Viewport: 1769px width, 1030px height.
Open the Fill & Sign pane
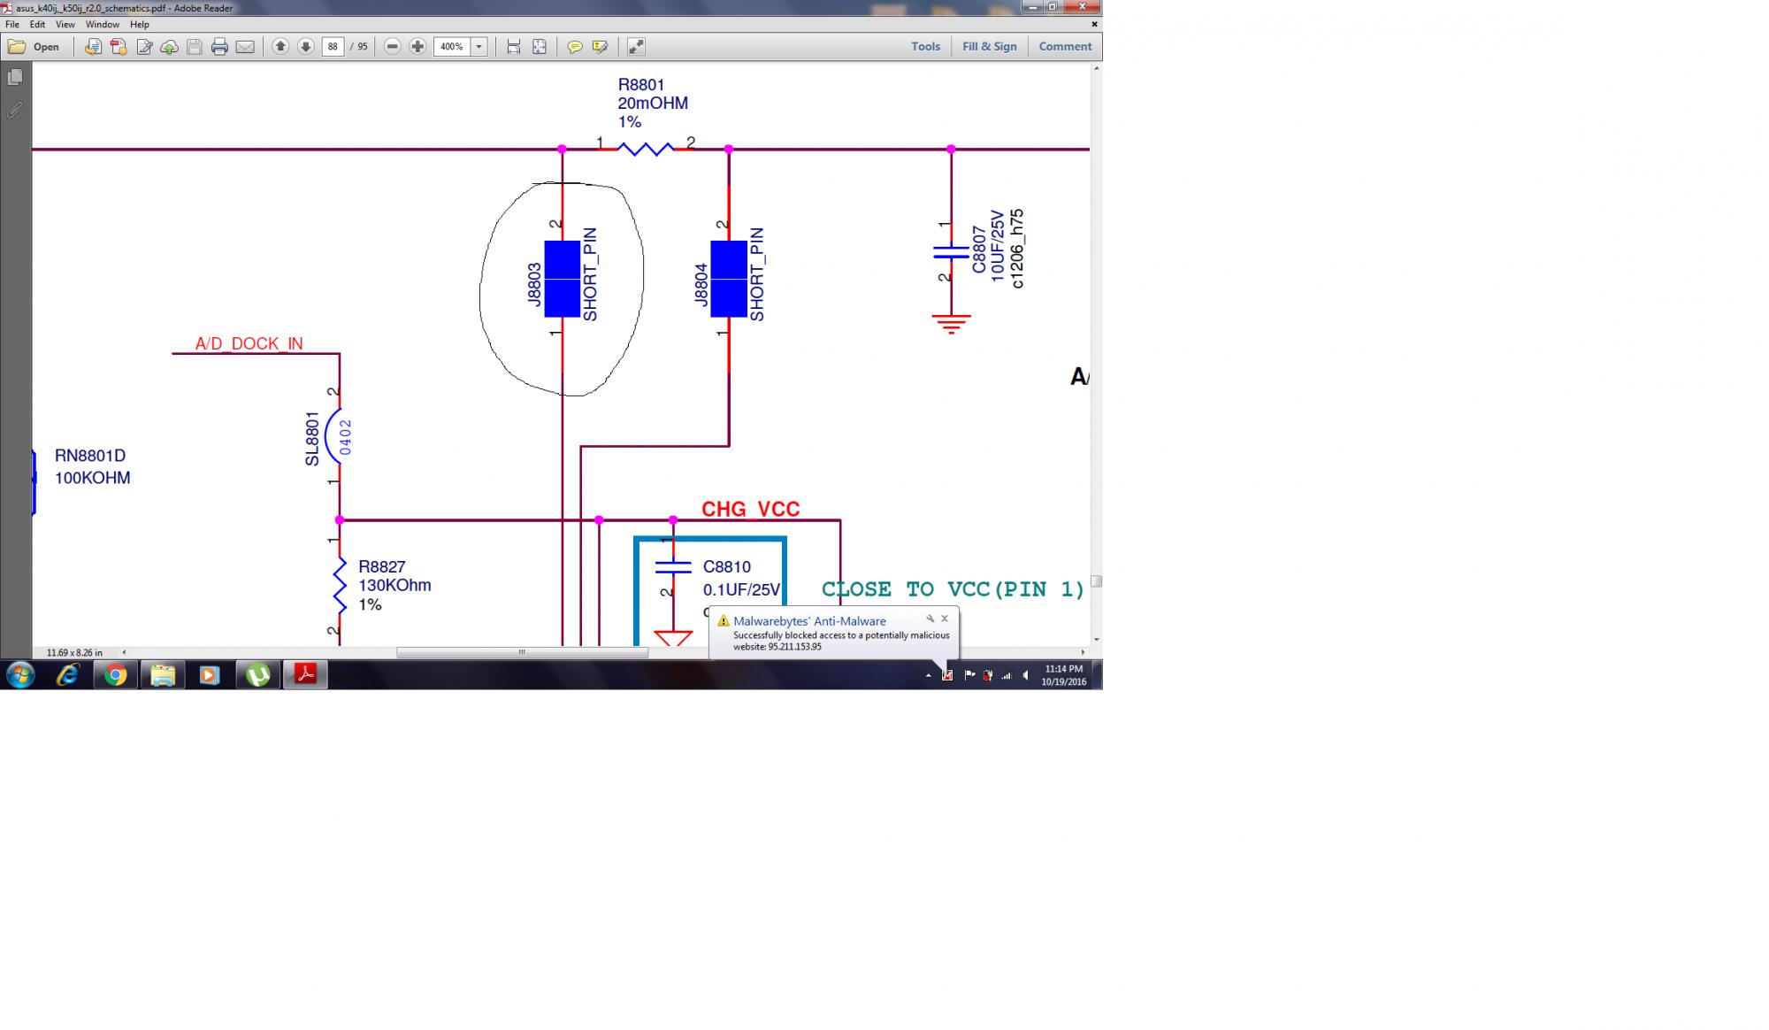point(989,47)
